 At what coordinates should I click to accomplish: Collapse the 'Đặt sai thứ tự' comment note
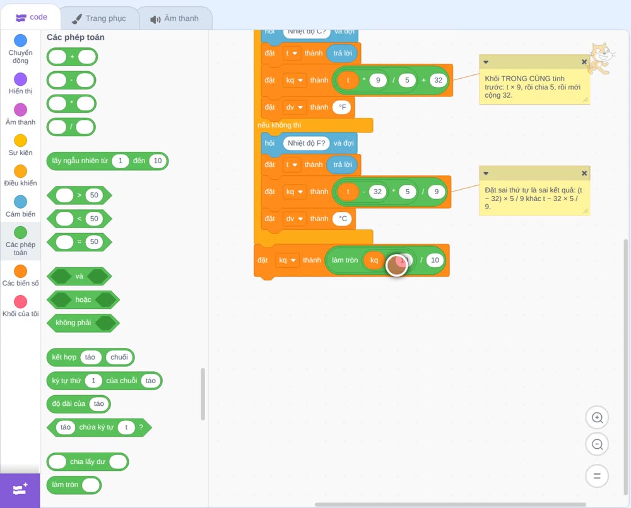pyautogui.click(x=486, y=173)
